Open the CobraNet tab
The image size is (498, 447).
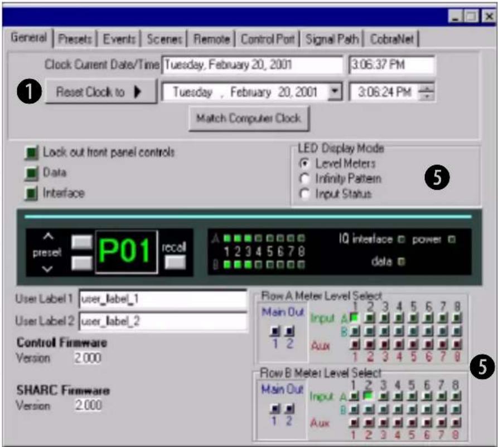(x=391, y=39)
